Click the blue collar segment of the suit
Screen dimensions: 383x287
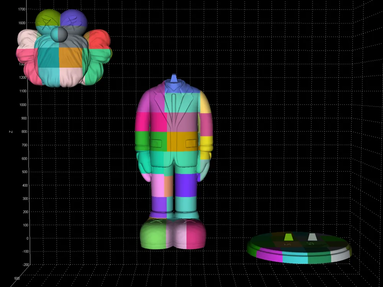click(174, 88)
